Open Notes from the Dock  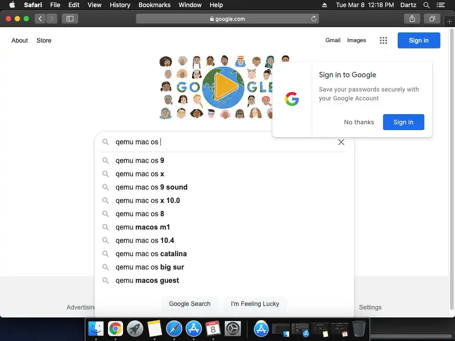point(154,329)
